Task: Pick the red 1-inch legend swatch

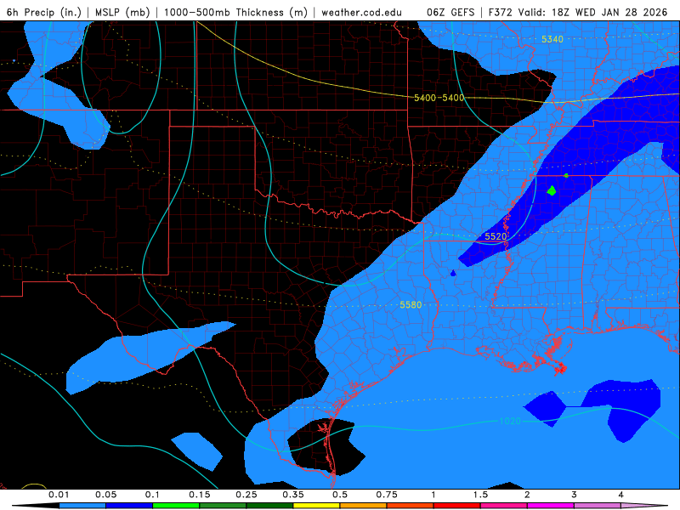Action: coord(457,506)
